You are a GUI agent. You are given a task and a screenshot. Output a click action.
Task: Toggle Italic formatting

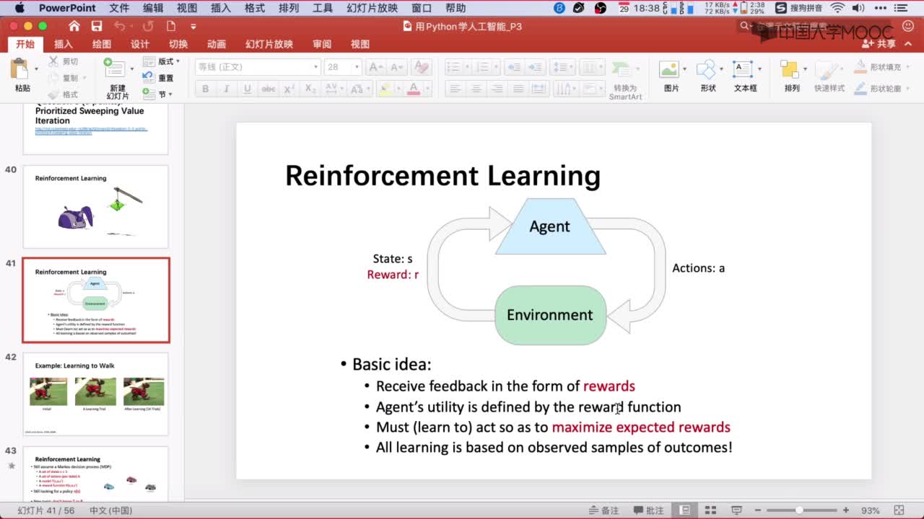coord(226,89)
